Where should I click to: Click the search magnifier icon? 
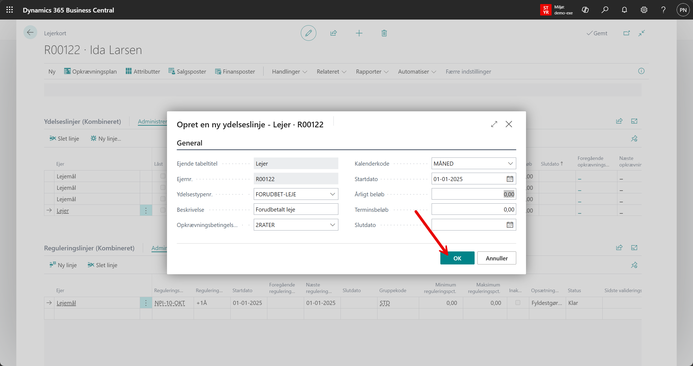(605, 10)
